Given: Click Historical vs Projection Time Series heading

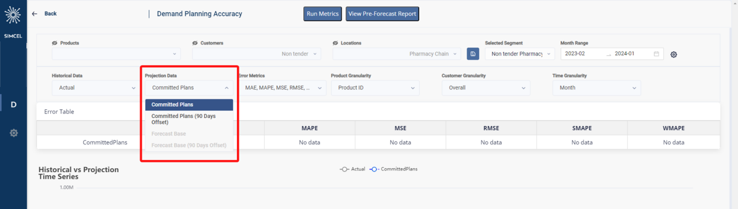Looking at the screenshot, I should [78, 173].
